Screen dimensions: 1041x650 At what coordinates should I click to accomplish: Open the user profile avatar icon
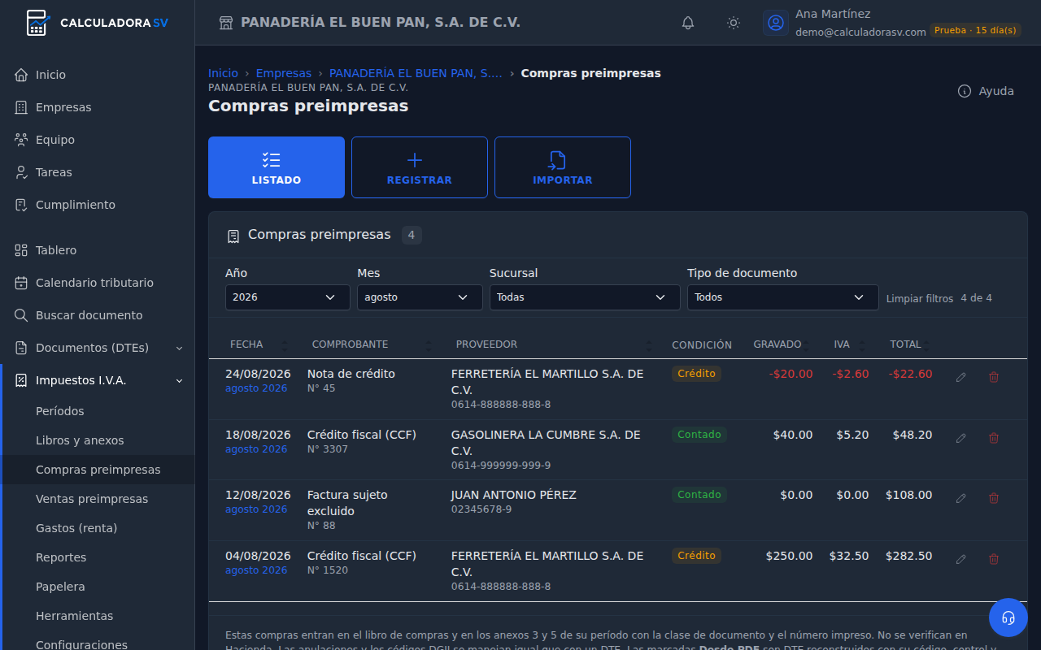(x=776, y=23)
